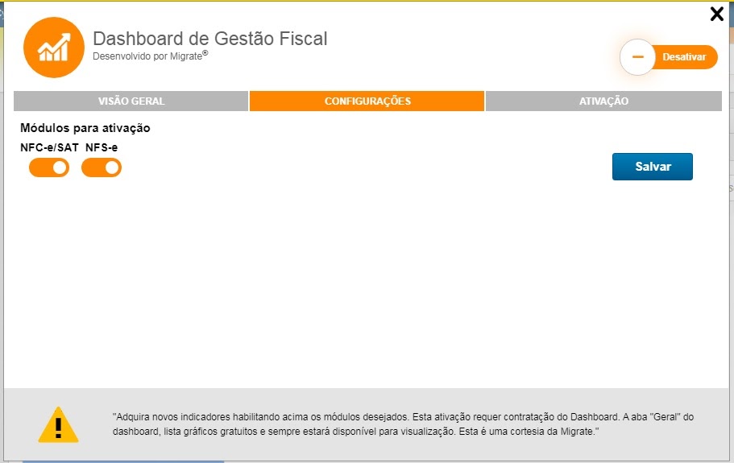
Task: Click the blue strip beneath the dialog
Action: click(x=121, y=461)
